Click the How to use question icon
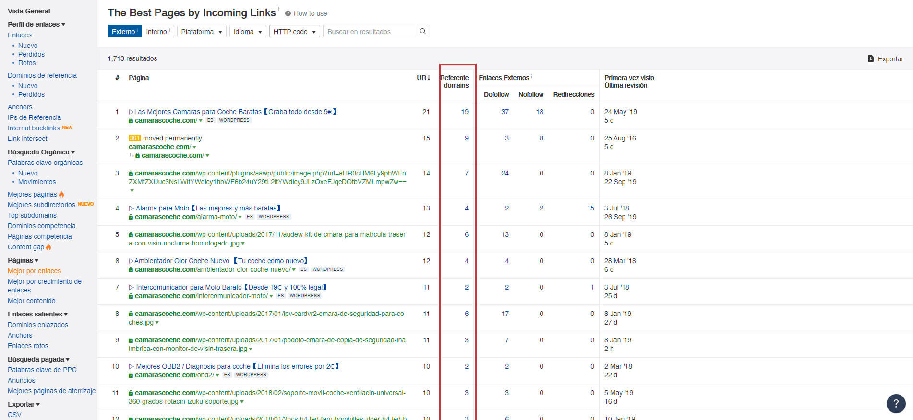Viewport: 913px width, 420px height. pos(288,13)
